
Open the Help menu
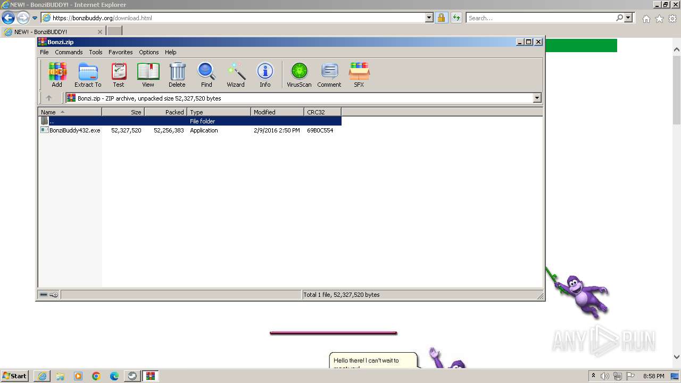pyautogui.click(x=170, y=52)
